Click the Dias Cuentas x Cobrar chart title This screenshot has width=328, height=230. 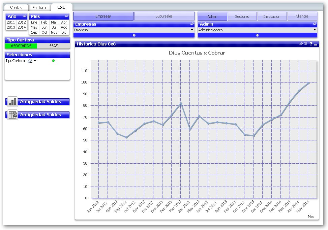point(197,53)
